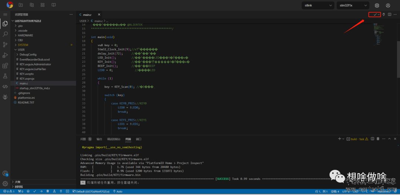400x195 pixels.
Task: Open the Explorer view in the activity bar
Action: tap(5, 24)
